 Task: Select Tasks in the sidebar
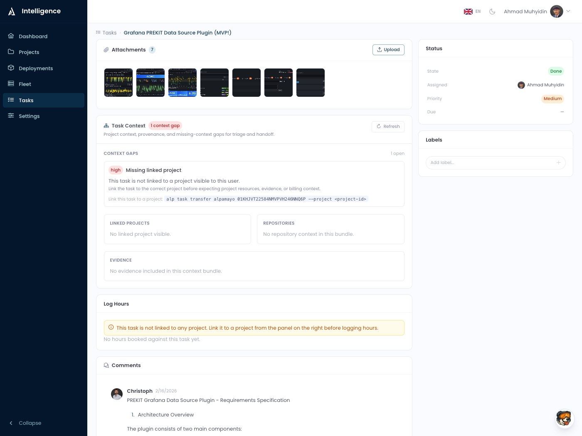coord(44,100)
